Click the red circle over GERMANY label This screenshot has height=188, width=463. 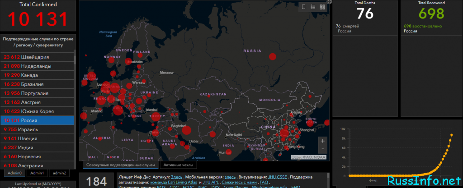(114, 87)
